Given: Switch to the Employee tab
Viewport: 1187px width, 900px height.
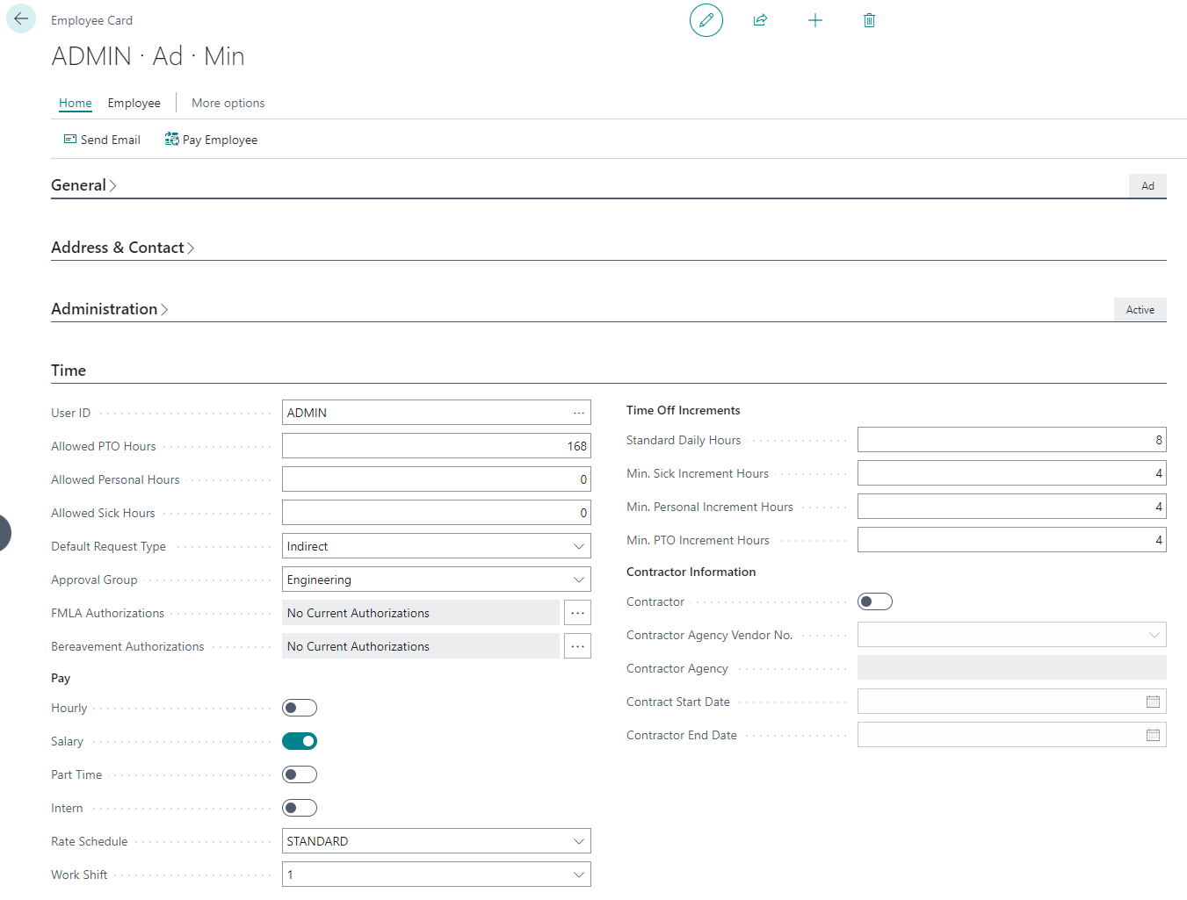Looking at the screenshot, I should [134, 103].
